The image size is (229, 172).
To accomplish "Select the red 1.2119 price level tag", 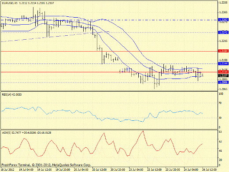I will click(223, 72).
